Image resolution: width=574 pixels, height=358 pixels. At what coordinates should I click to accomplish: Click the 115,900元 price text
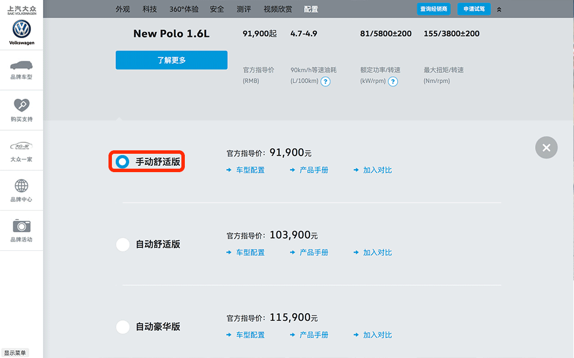point(293,317)
